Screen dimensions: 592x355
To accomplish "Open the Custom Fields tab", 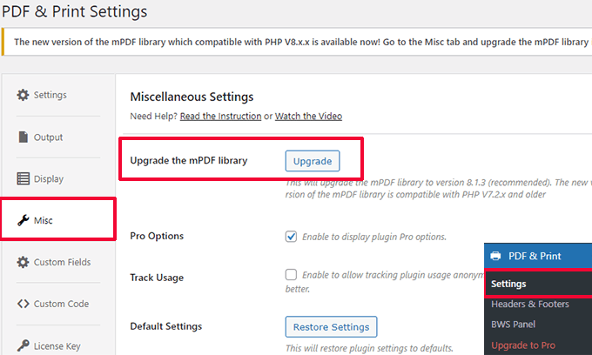I will pyautogui.click(x=62, y=262).
